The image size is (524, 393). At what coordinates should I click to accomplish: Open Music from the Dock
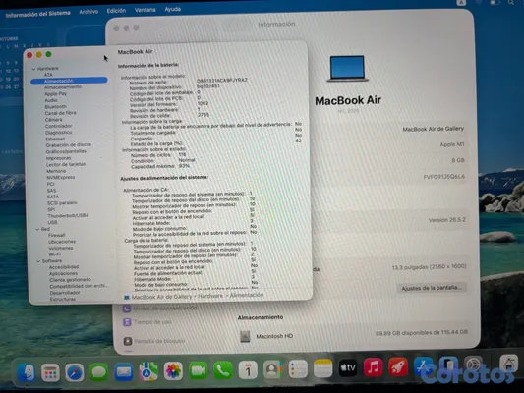pos(373,367)
